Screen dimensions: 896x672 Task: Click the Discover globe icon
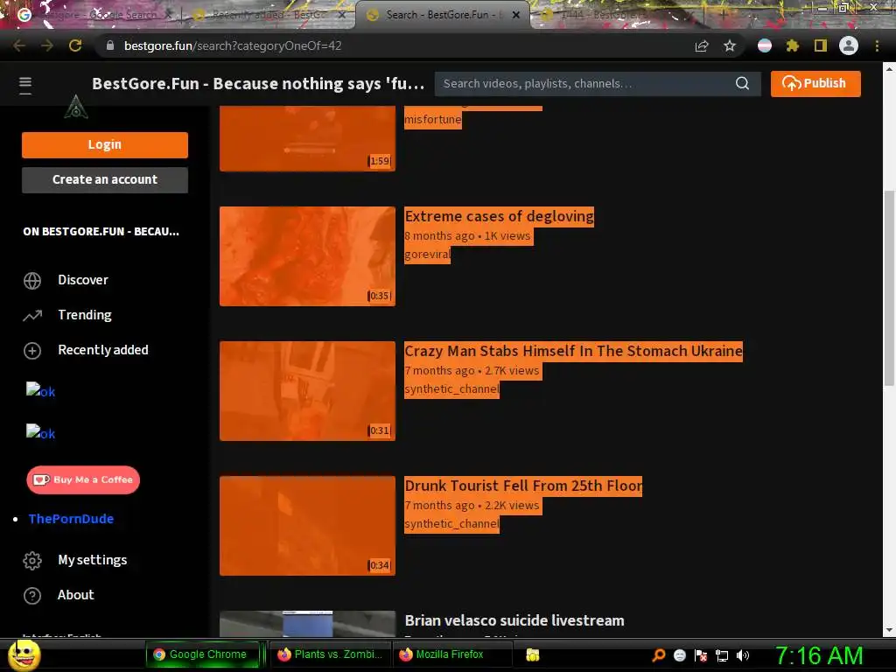coord(32,281)
